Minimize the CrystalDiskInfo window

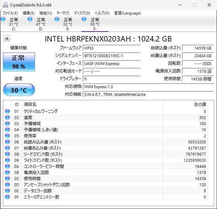click(180, 5)
